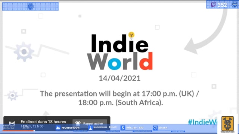Click the red goal progress bar
This screenshot has height=134, width=239.
click(18, 131)
